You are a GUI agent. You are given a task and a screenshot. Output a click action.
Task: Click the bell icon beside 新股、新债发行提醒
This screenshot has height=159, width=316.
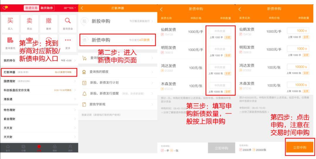click(84, 93)
